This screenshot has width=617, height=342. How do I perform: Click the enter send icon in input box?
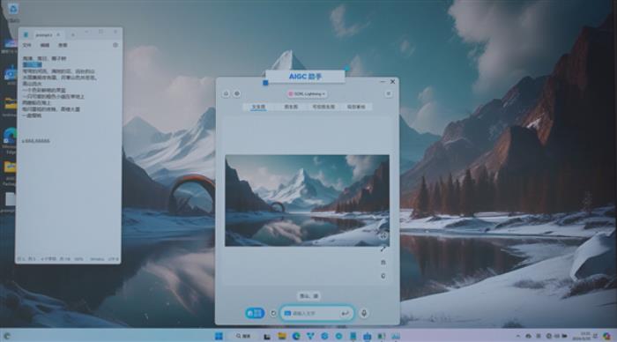(x=346, y=314)
